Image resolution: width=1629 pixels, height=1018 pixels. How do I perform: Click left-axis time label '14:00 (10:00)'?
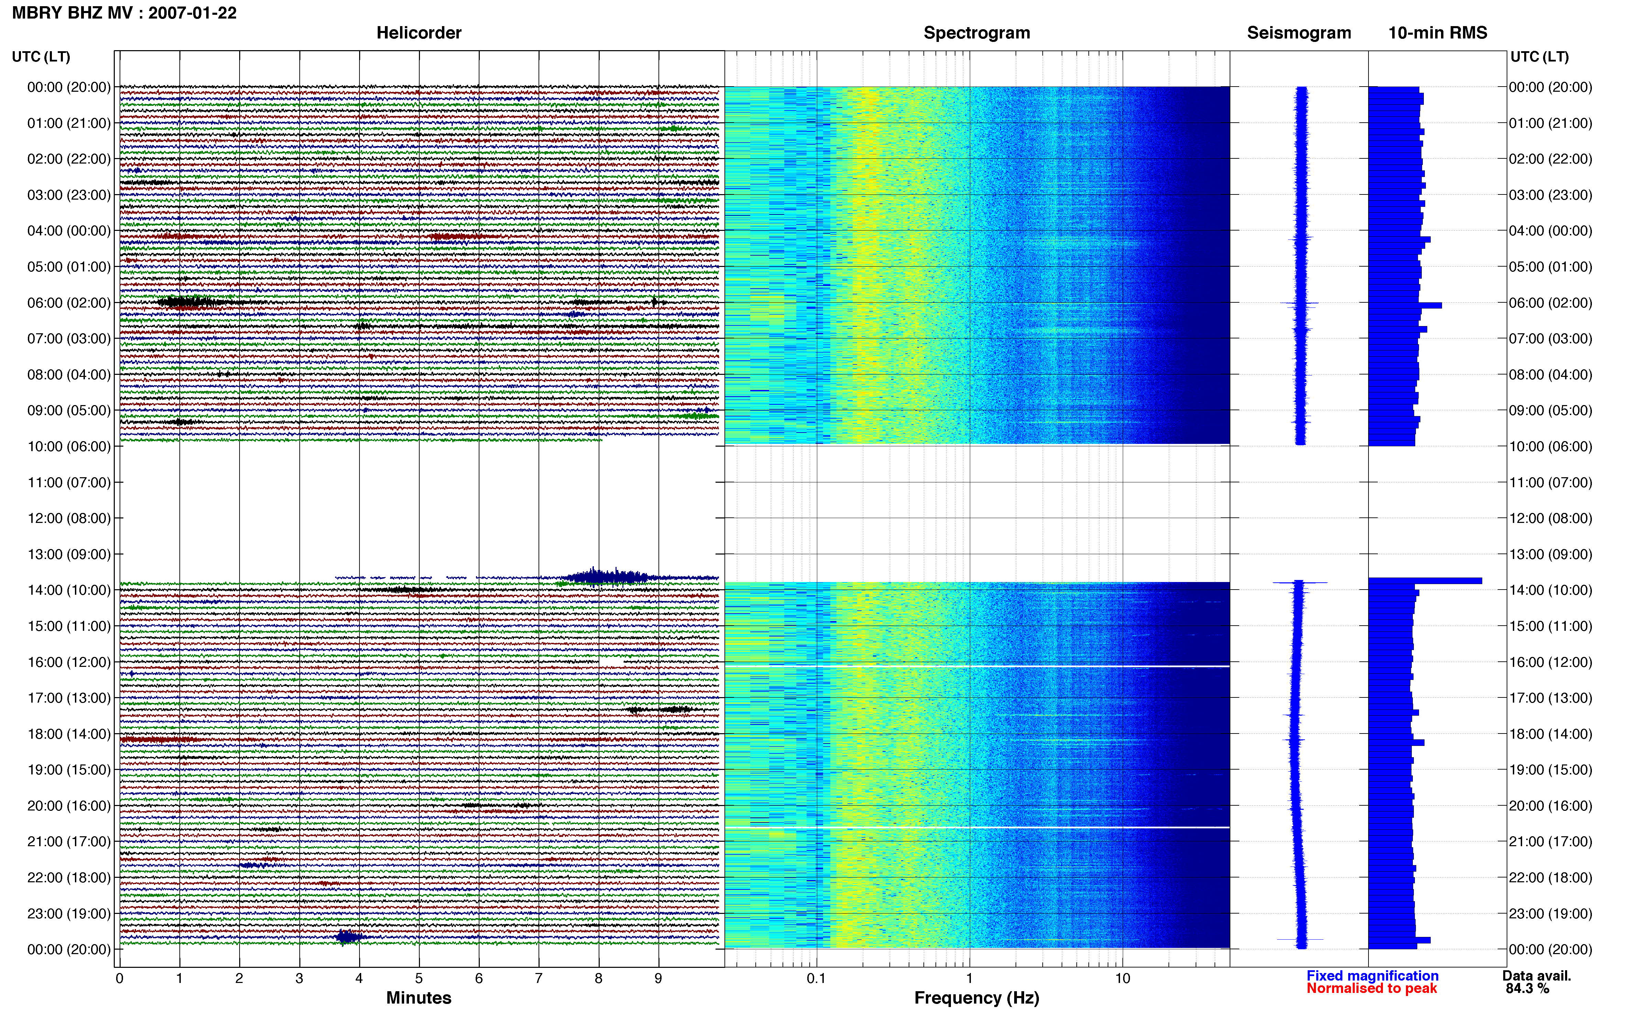coord(69,591)
